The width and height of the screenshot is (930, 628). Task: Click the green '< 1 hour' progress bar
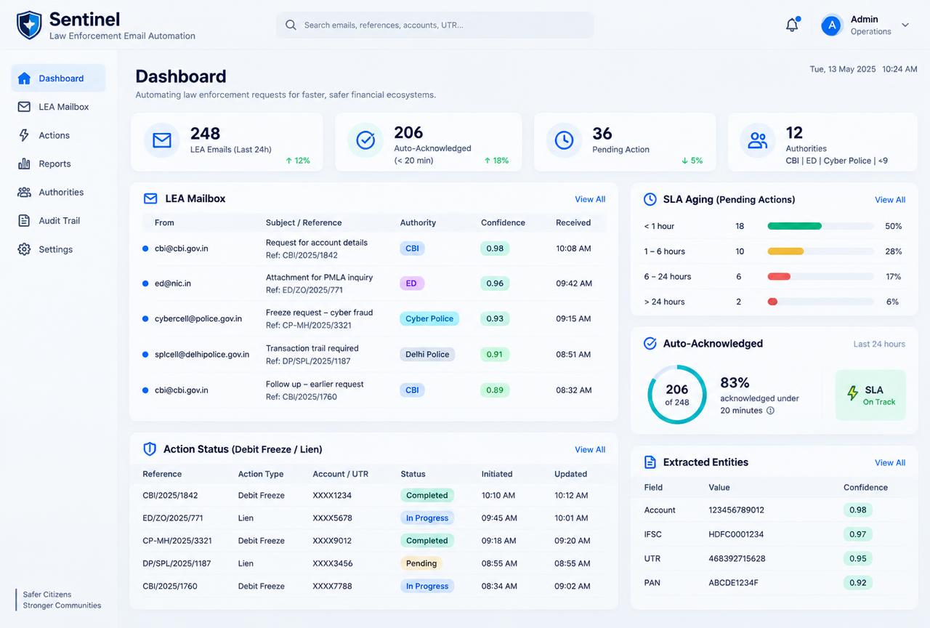pos(794,226)
